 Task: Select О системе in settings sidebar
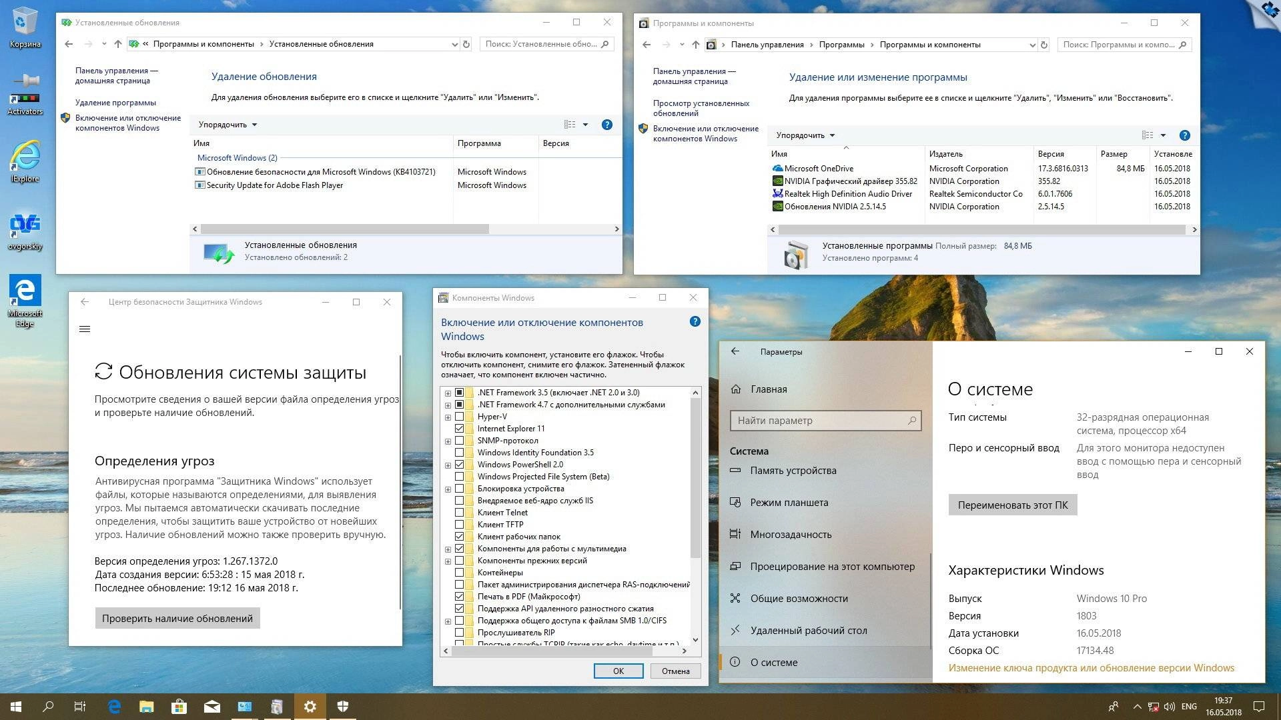[x=825, y=663]
